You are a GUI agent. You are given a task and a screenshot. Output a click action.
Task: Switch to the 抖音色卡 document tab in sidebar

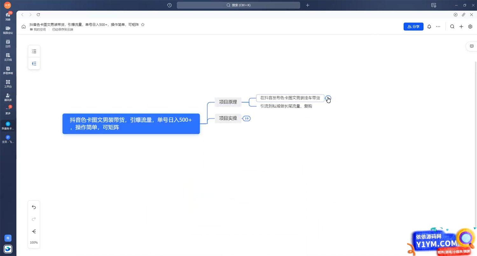click(8, 126)
